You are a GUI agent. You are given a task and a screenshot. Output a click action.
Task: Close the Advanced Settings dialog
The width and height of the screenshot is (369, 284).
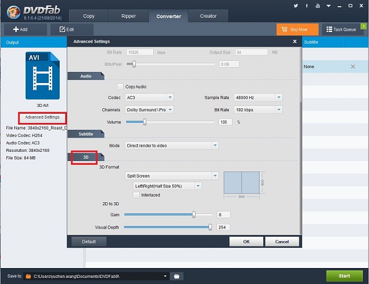(x=295, y=41)
